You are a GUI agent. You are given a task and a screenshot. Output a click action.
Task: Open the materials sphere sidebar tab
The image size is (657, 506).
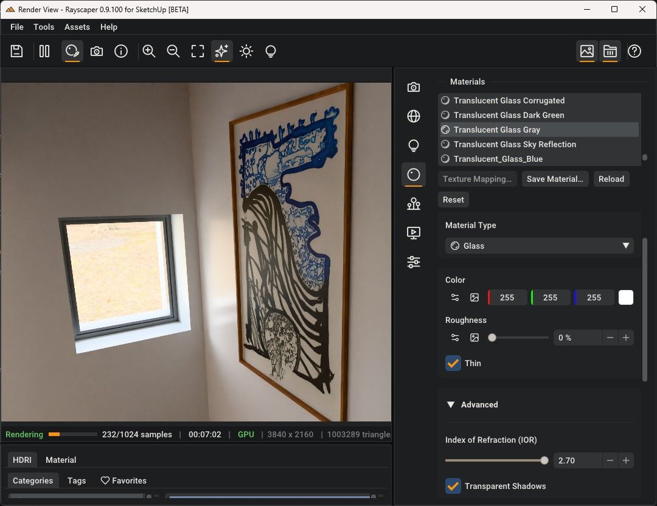tap(414, 175)
